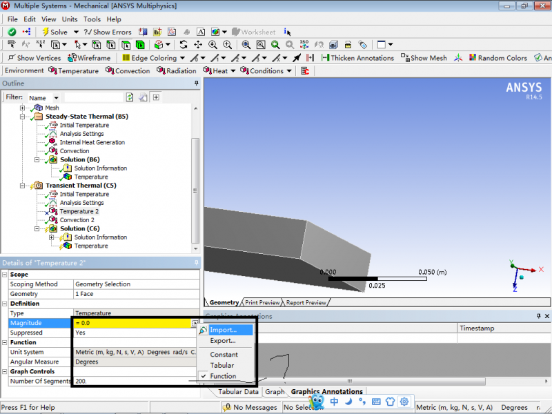
Task: Click the Show Mesh toolbar icon
Action: click(x=424, y=58)
